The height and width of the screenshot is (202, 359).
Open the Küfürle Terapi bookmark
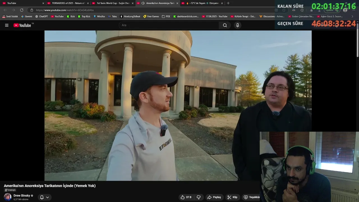point(243,16)
